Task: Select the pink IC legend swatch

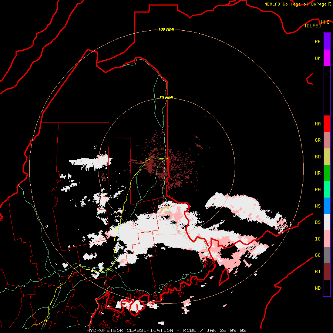Action: (327, 239)
